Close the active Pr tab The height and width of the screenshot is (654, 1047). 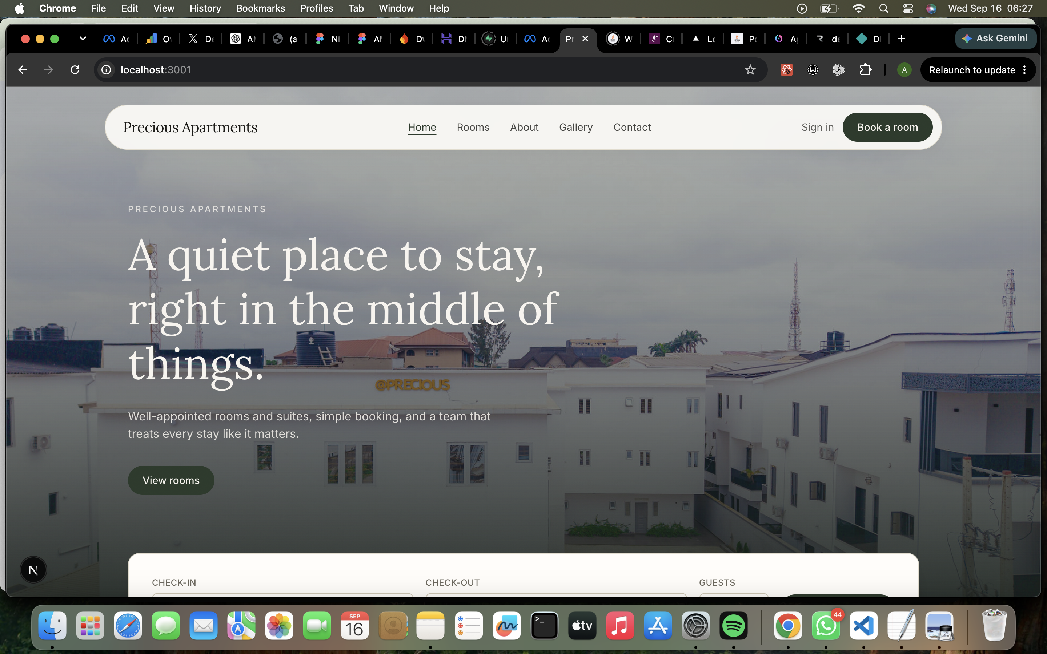(585, 39)
